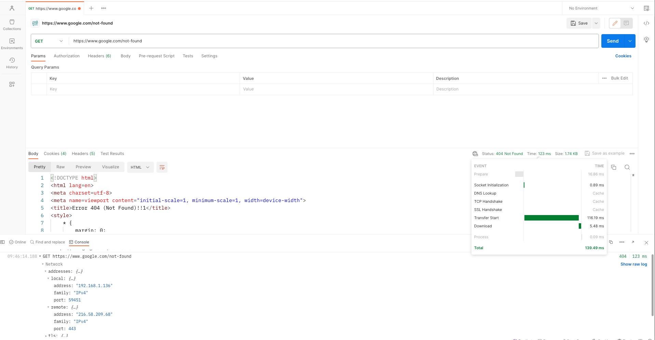655x340 pixels.
Task: Open the tab options three-dot menu
Action: pyautogui.click(x=104, y=8)
